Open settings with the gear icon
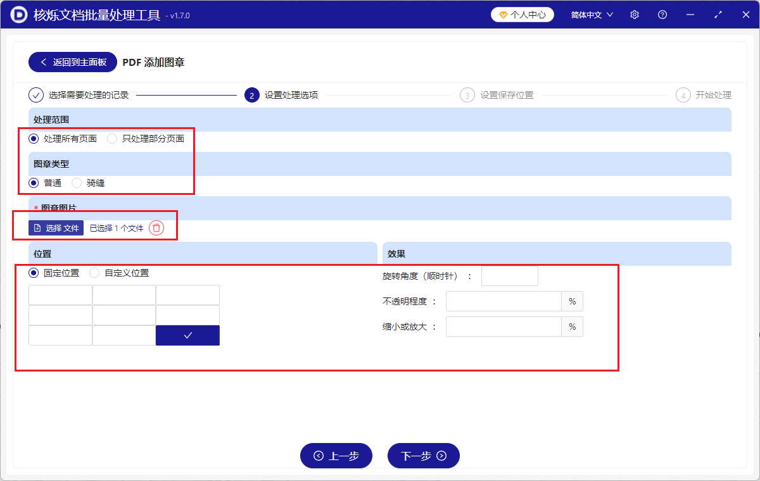The image size is (760, 481). (634, 14)
